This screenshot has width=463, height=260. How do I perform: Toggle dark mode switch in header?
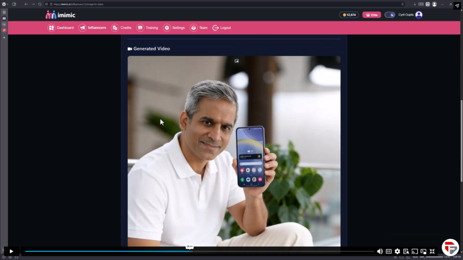(x=389, y=15)
